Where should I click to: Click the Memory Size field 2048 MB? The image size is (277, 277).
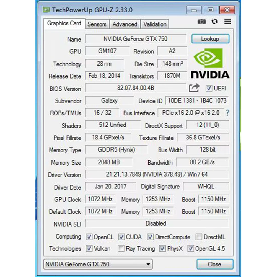click(109, 162)
